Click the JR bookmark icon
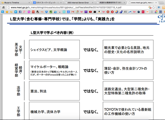Viewport: 165px width, 120px height. [x=130, y=12]
